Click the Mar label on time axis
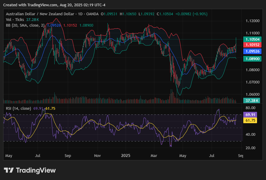266x180 pixels. (x=154, y=155)
